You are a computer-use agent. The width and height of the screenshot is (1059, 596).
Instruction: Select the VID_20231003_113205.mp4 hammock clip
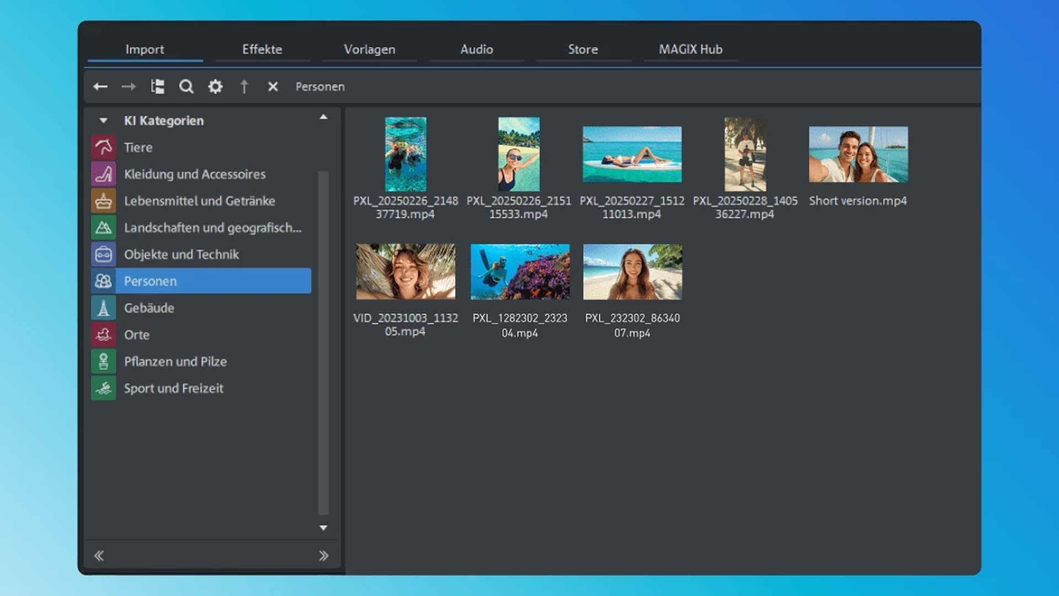tap(406, 272)
